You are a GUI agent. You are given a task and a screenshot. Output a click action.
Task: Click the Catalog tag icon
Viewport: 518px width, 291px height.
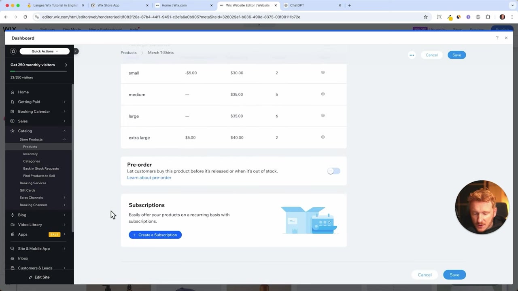pos(13,131)
